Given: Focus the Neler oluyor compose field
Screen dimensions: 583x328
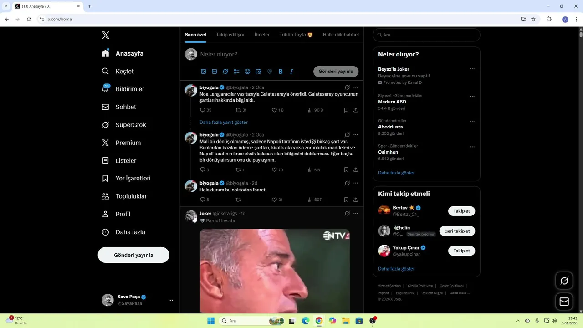Looking at the screenshot, I should click(279, 54).
